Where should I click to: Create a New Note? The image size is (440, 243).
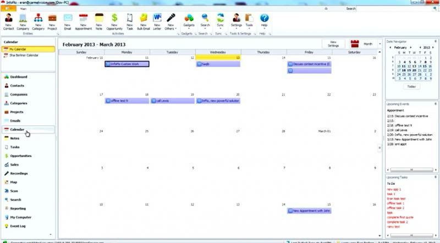coord(99,22)
